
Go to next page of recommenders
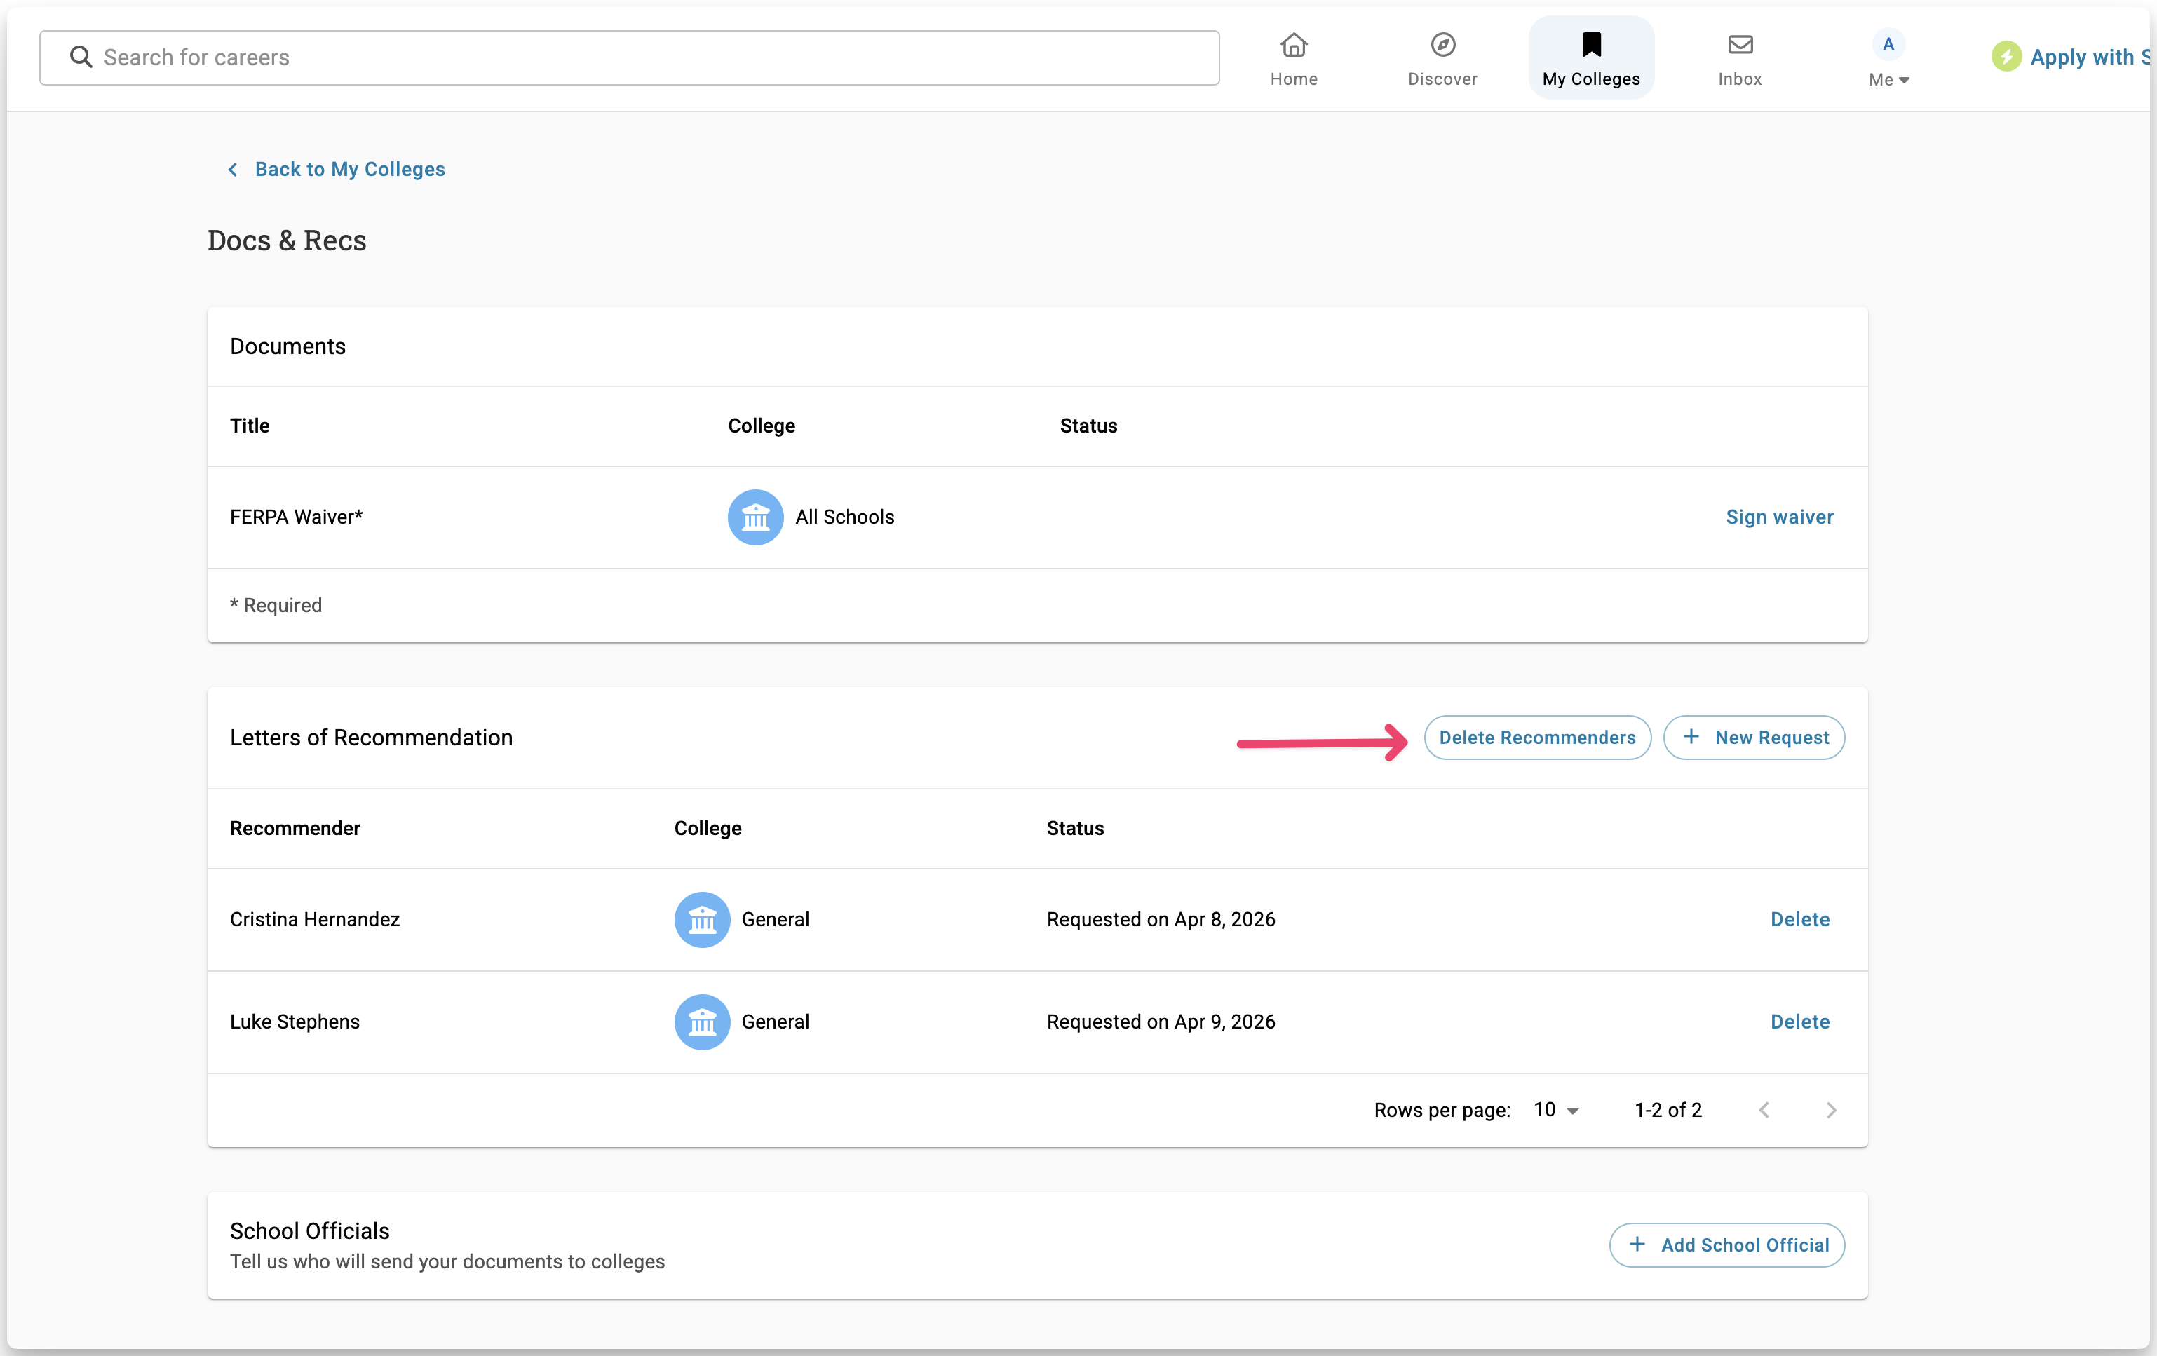tap(1831, 1110)
